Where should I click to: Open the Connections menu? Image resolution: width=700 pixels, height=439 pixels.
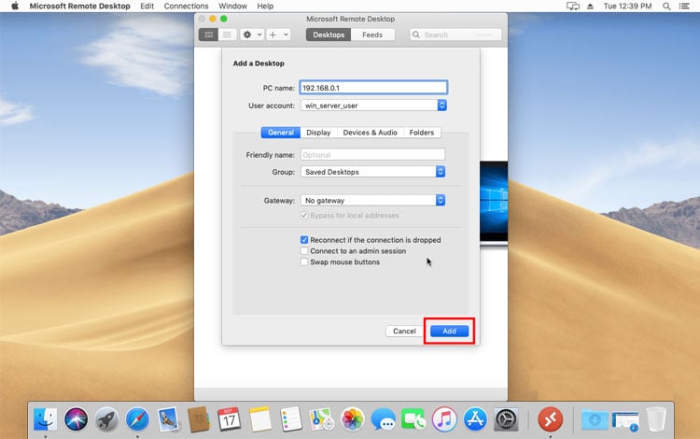click(x=186, y=6)
